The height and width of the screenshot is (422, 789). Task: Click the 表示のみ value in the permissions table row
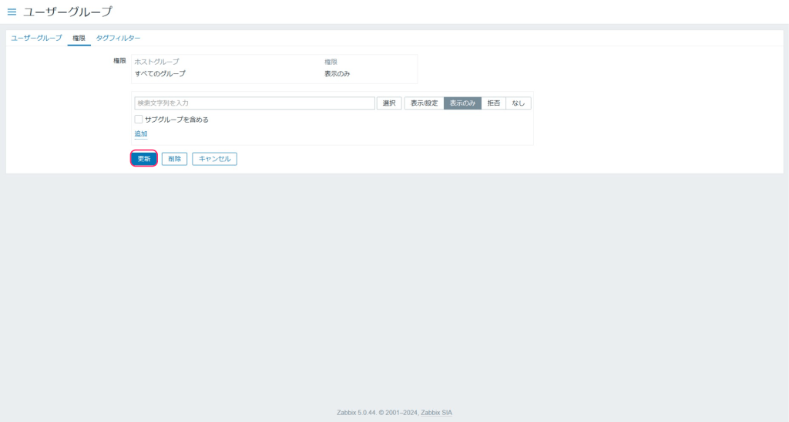pyautogui.click(x=337, y=74)
